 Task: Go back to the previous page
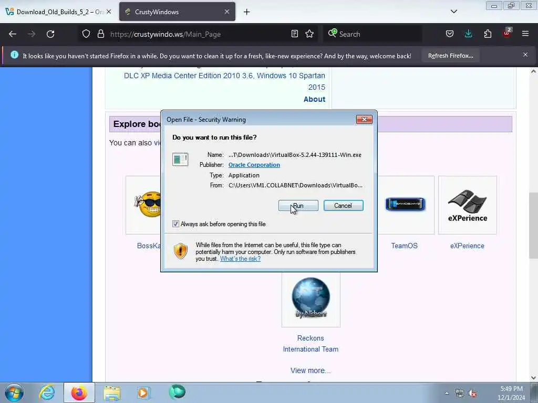tap(13, 34)
